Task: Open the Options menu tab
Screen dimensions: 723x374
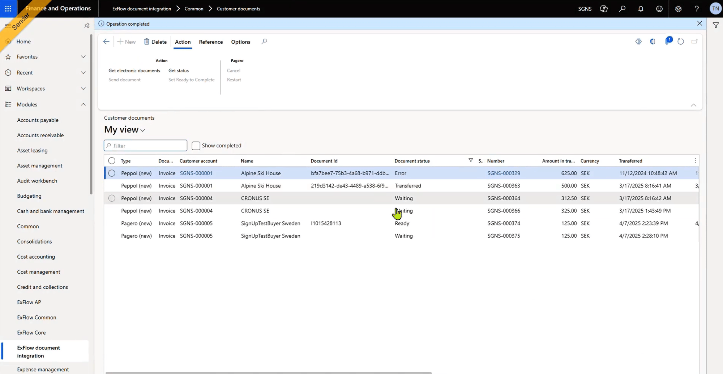Action: [x=240, y=42]
